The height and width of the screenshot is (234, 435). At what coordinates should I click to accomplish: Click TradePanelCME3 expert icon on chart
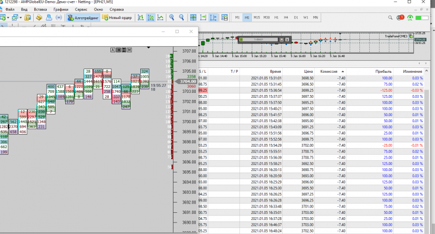pyautogui.click(x=411, y=36)
